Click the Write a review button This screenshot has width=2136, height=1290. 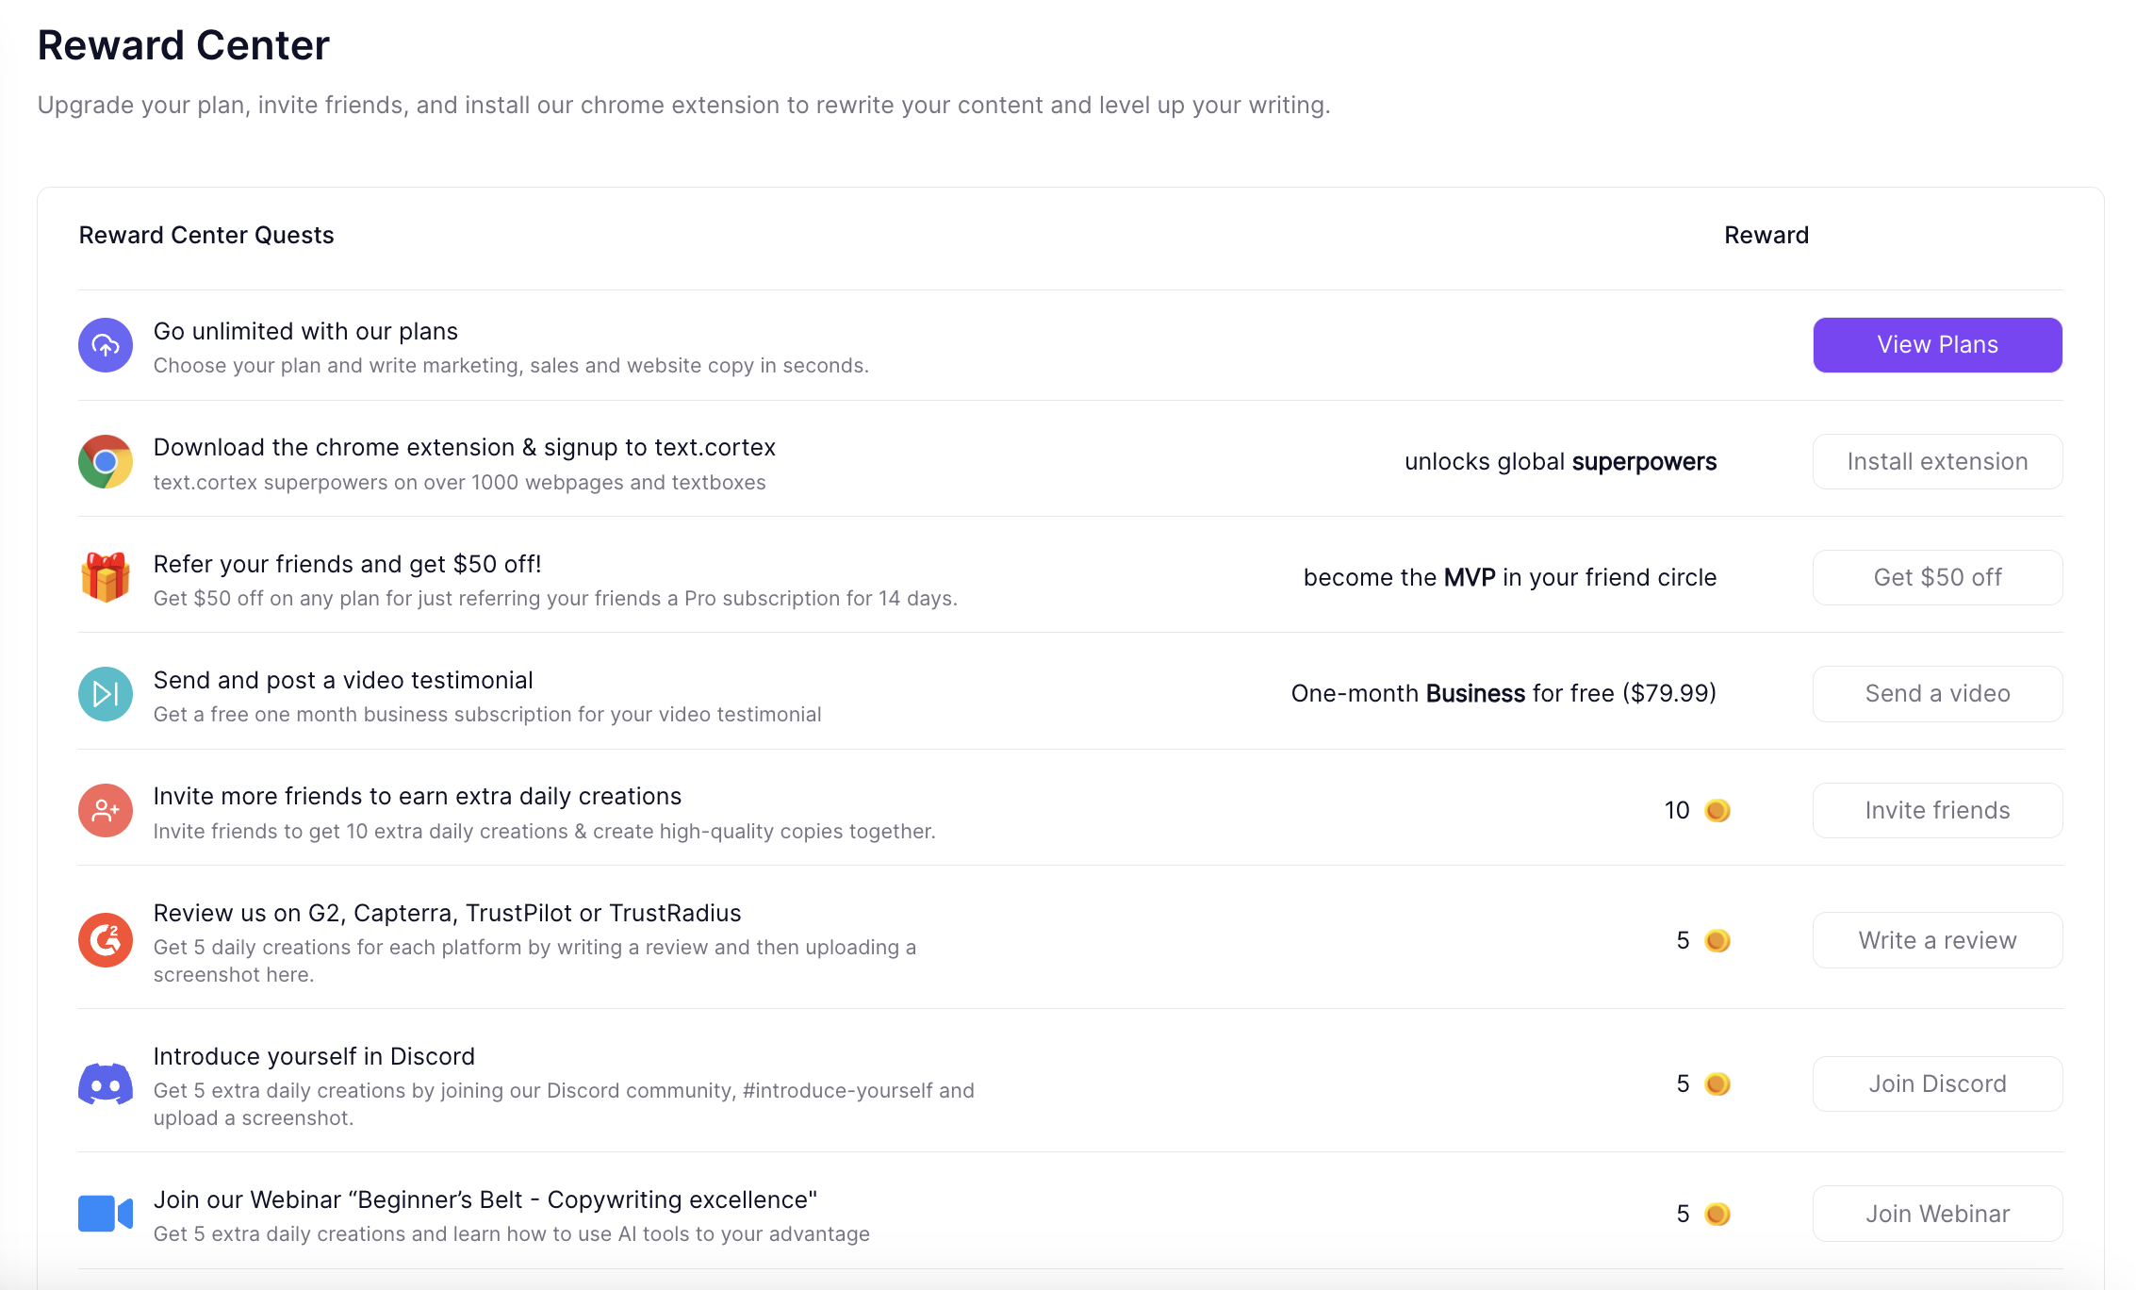(x=1937, y=940)
